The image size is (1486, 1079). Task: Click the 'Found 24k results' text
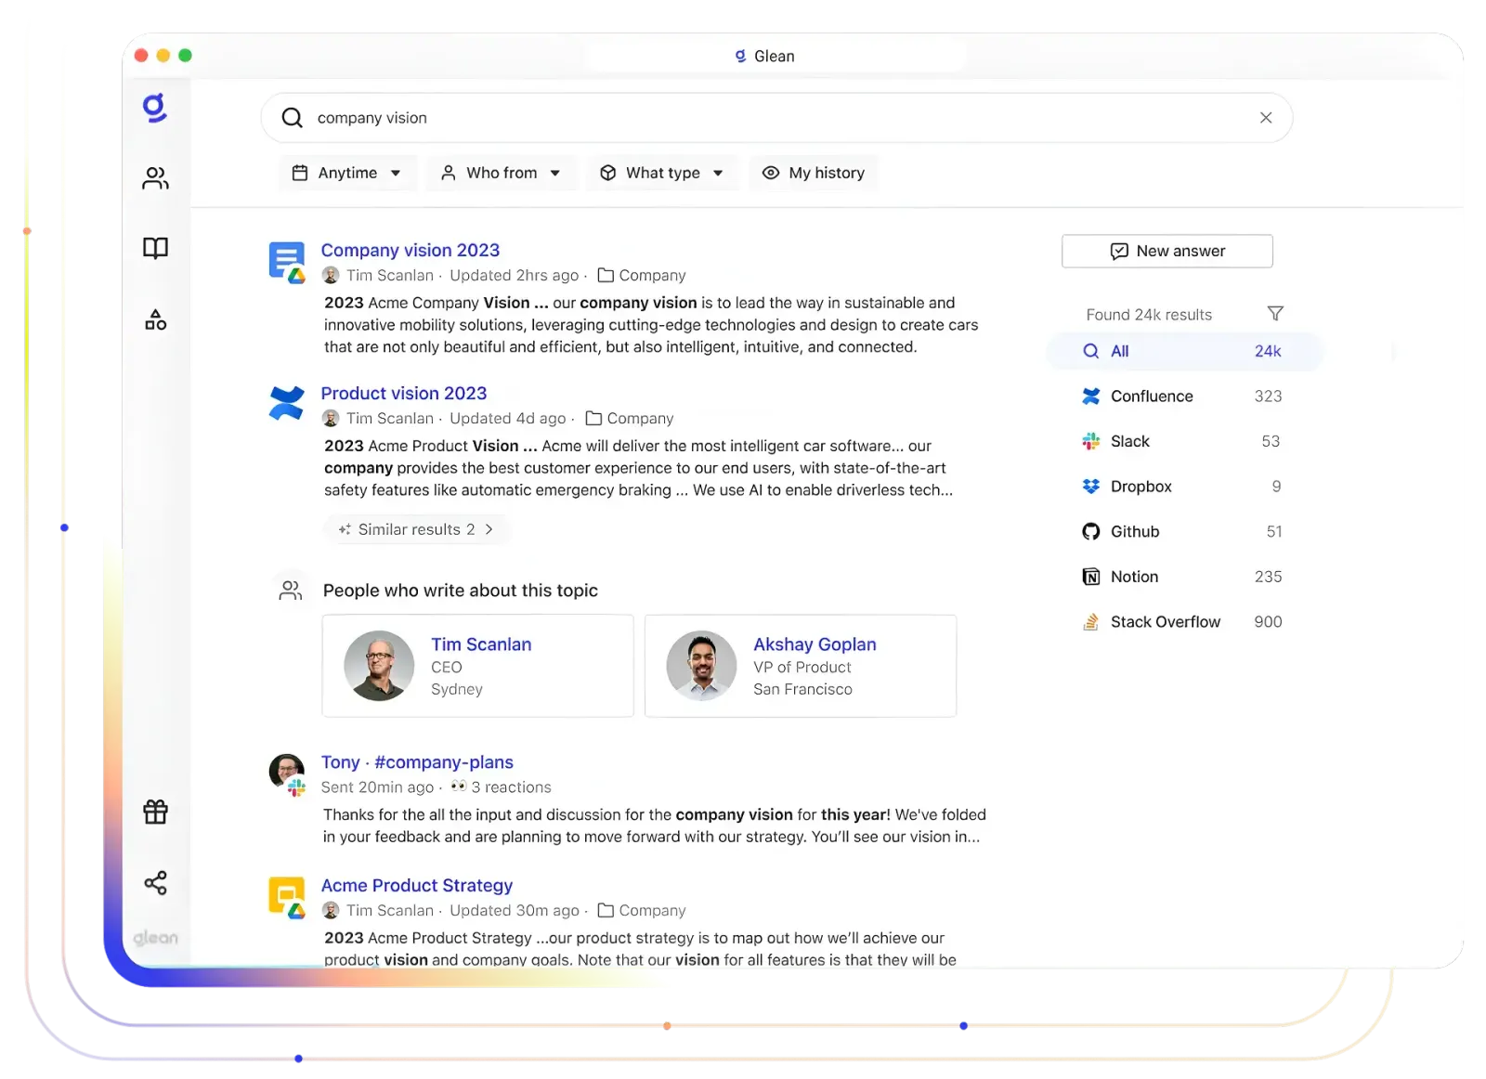pos(1149,315)
